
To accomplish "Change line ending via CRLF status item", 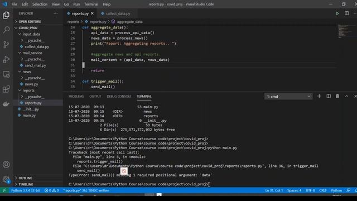I will pyautogui.click(x=323, y=190).
